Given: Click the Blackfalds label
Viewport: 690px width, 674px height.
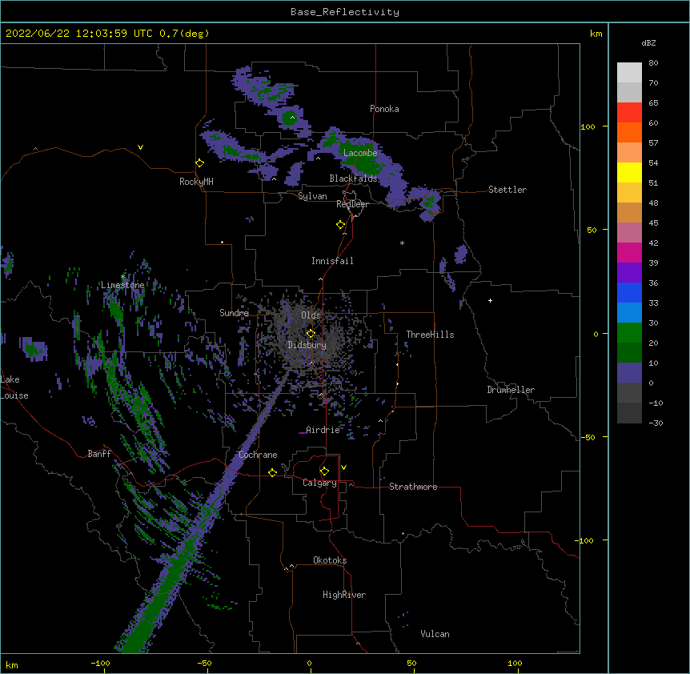Looking at the screenshot, I should pyautogui.click(x=353, y=179).
